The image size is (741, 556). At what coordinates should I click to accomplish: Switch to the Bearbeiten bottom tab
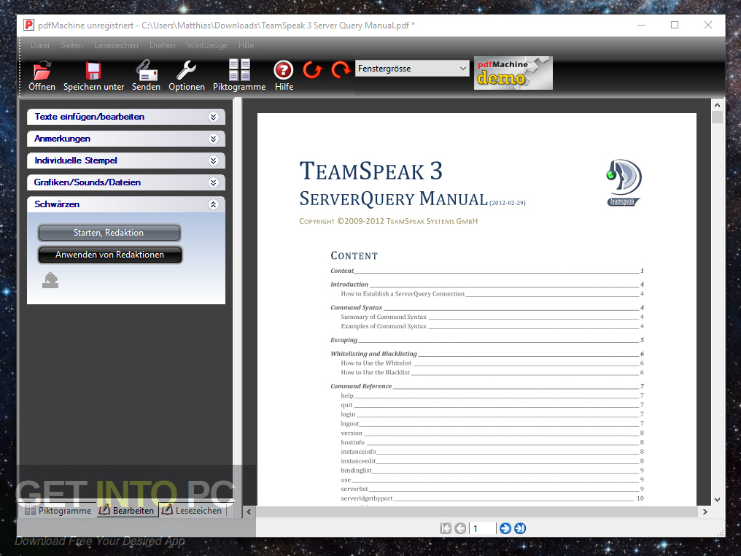pyautogui.click(x=127, y=511)
